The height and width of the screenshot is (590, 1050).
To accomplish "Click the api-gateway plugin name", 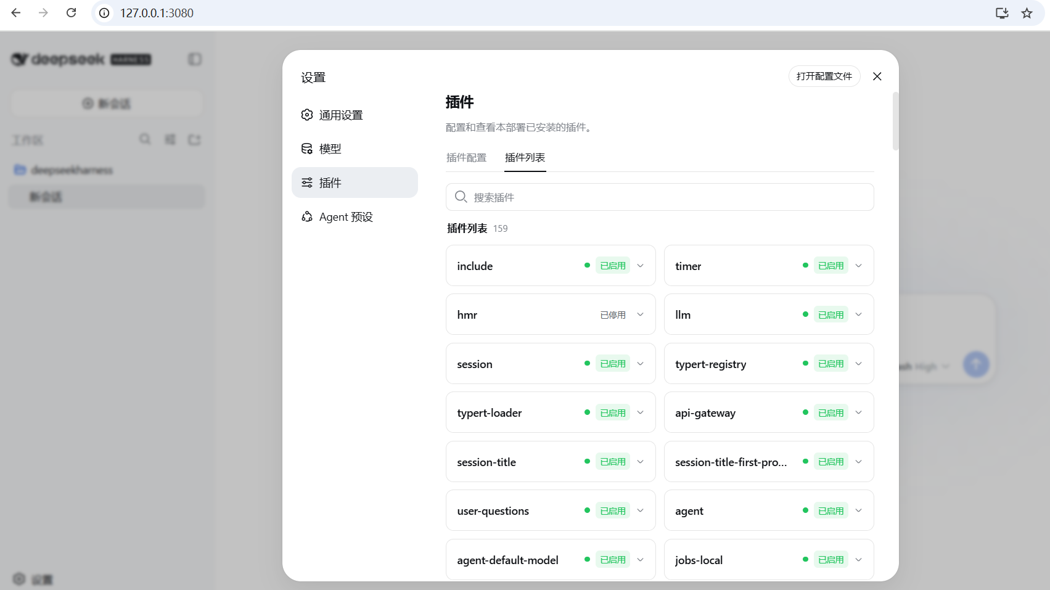I will coord(705,413).
